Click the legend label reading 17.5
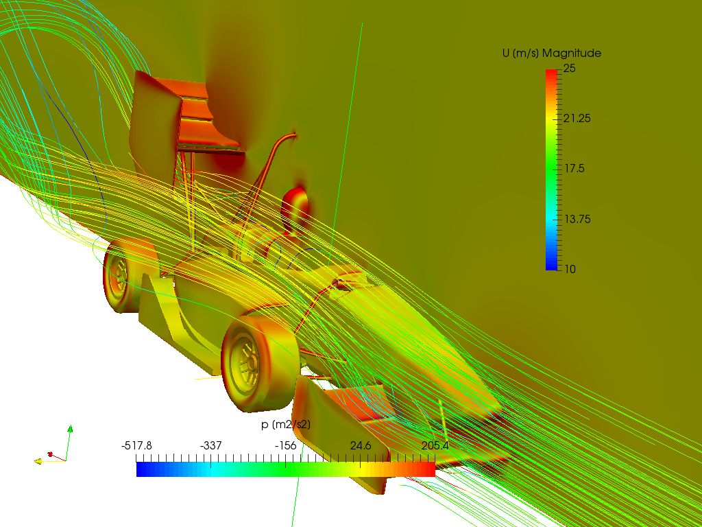The image size is (702, 527). point(574,168)
